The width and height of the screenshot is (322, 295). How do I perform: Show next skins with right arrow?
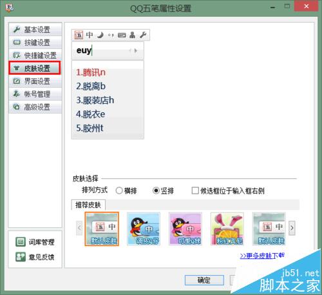[292, 228]
